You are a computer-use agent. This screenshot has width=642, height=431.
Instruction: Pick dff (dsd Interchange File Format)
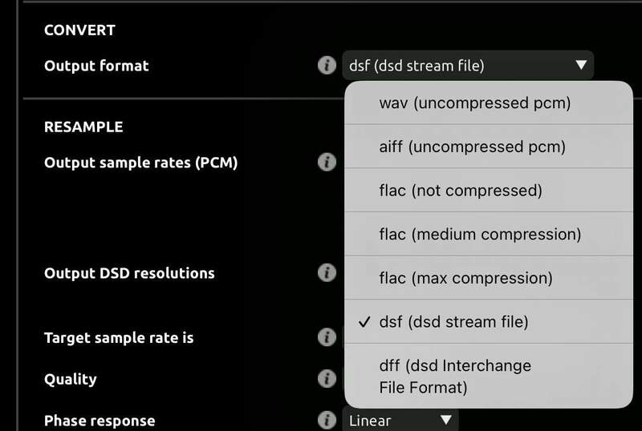[x=455, y=377]
